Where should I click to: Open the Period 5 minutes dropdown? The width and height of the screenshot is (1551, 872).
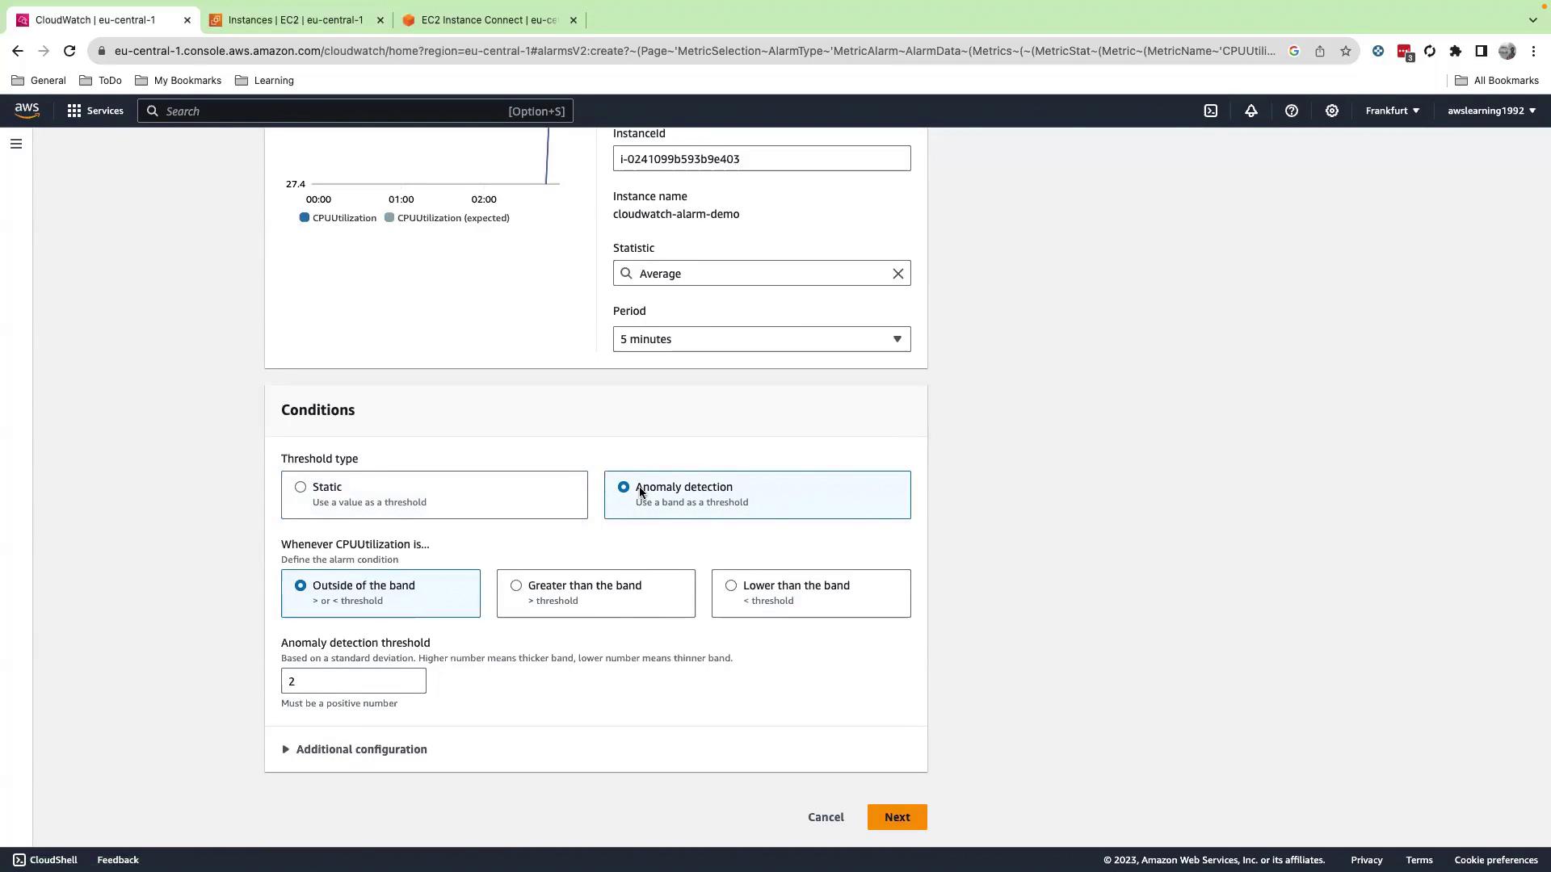pos(761,339)
